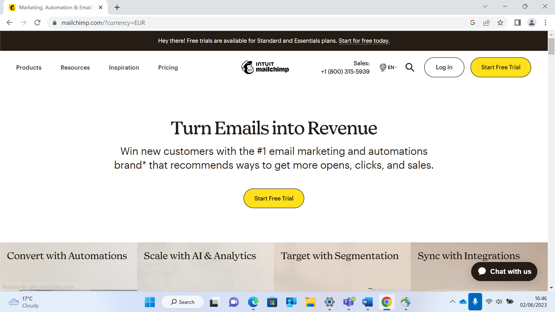
Task: Open Microsoft Store from the taskbar
Action: (272, 302)
